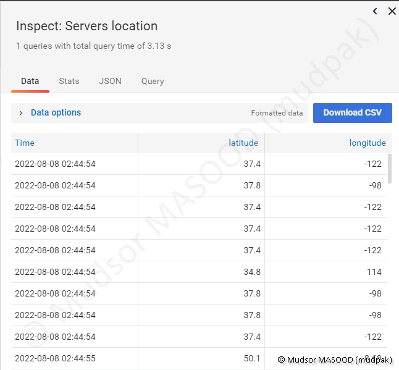Collapse the inspect drawer using the chevron icon
This screenshot has height=370, width=399.
(x=376, y=11)
